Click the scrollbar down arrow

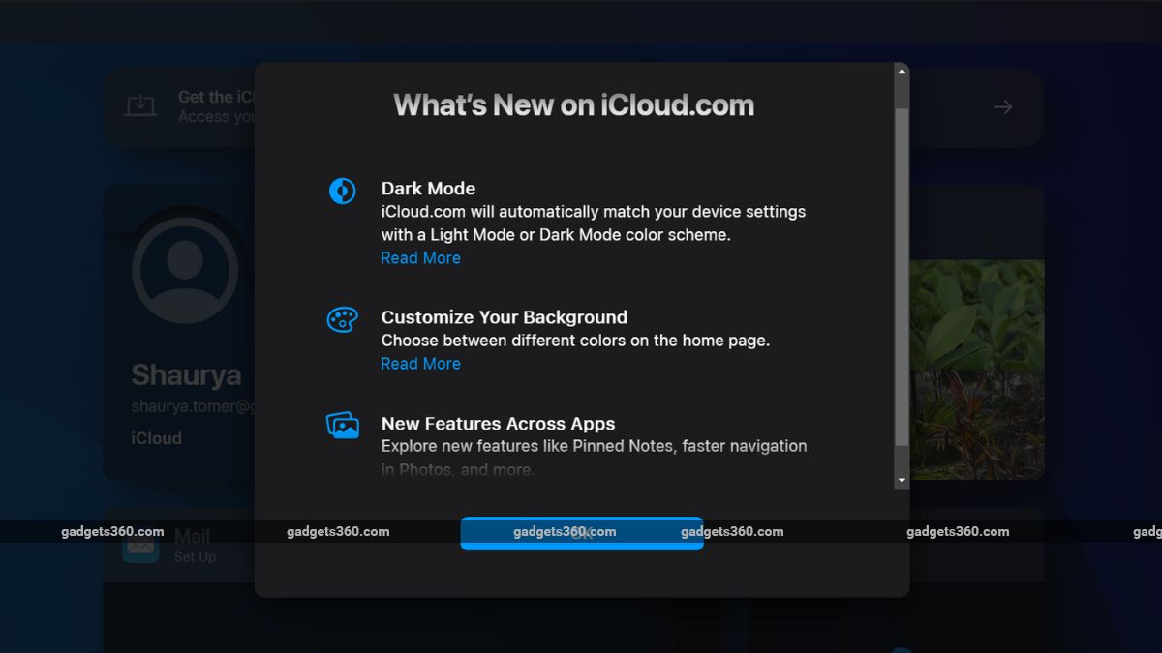[902, 479]
